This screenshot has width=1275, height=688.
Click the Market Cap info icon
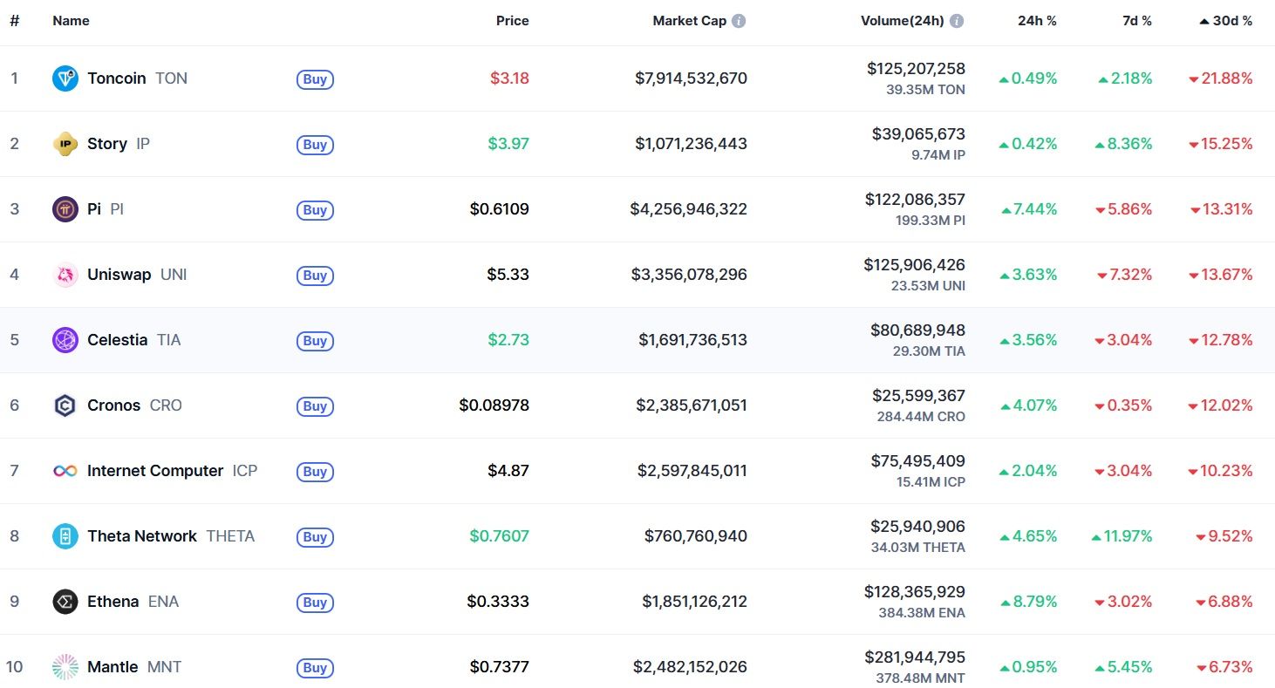tap(739, 21)
